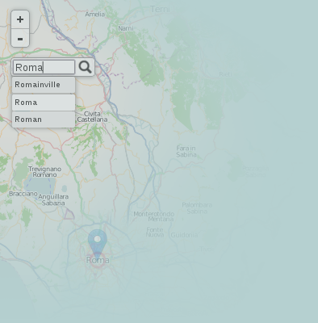Focus the search box containing Roma

click(x=44, y=67)
